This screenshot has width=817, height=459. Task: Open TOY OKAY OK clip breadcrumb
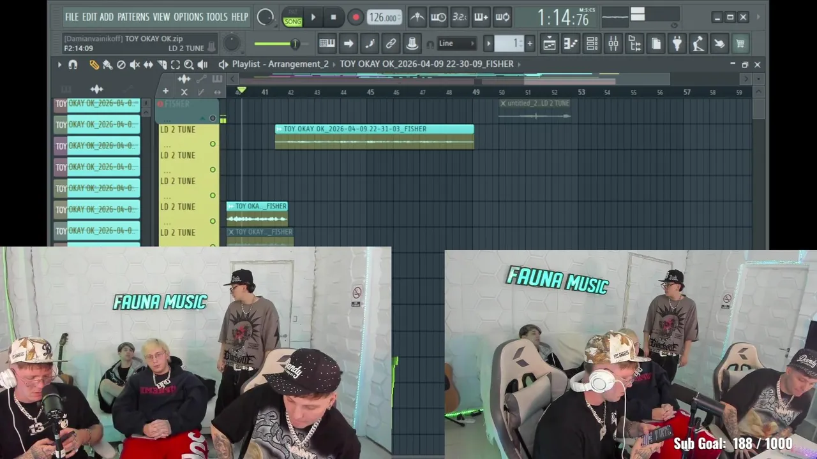click(x=426, y=64)
